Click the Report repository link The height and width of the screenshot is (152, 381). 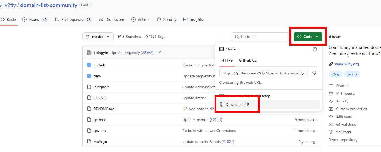343,140
